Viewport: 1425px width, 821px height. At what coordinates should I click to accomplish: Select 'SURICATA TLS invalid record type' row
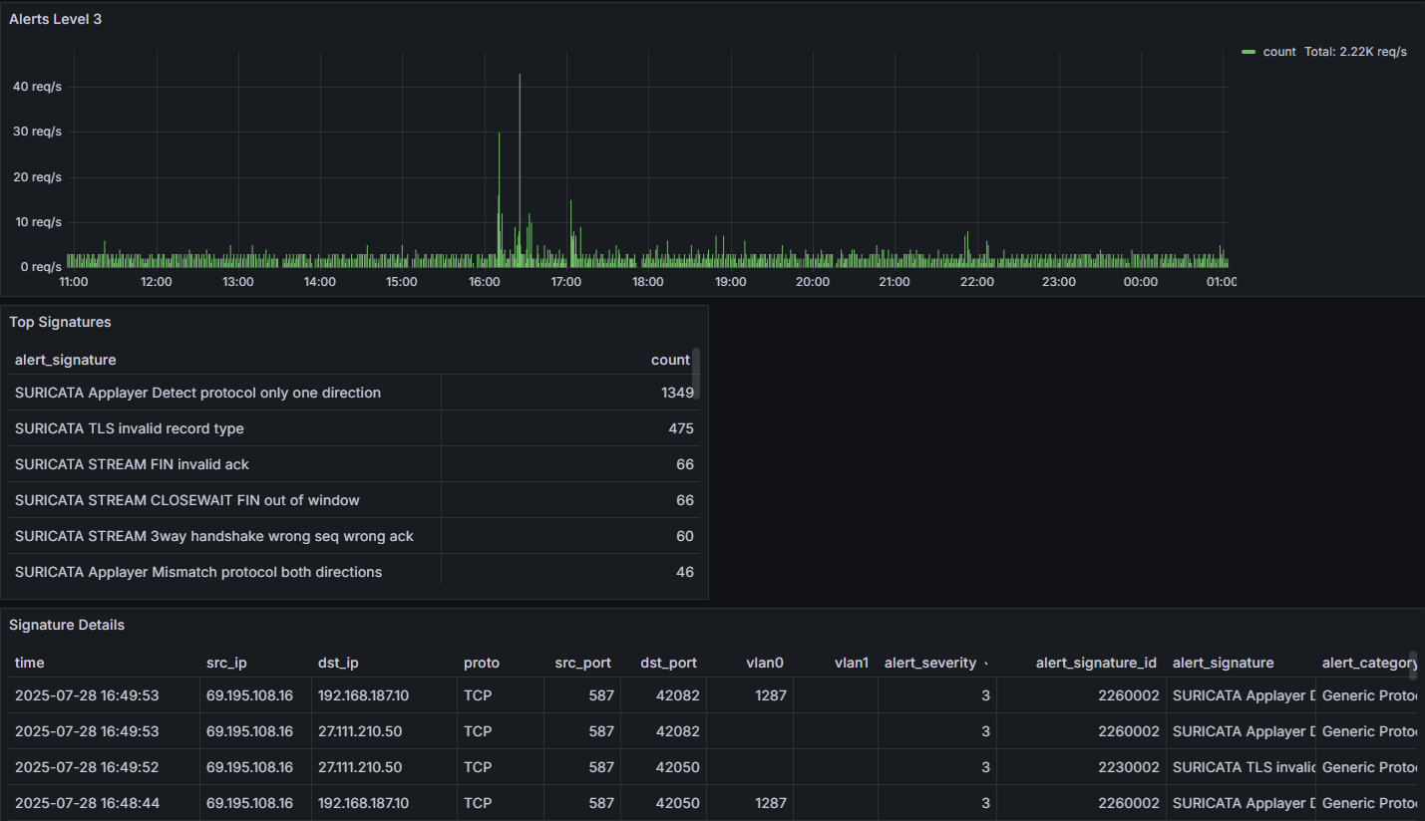point(354,428)
